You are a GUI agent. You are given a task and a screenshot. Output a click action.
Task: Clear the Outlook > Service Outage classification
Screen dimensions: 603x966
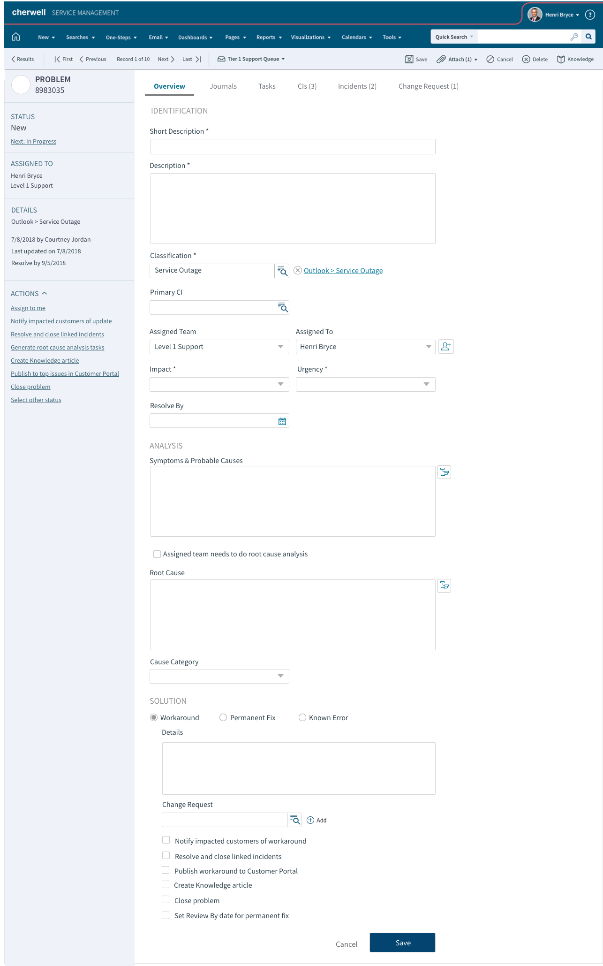pos(297,270)
